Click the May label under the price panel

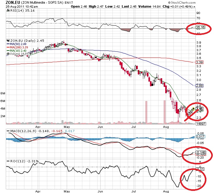tap(67, 127)
